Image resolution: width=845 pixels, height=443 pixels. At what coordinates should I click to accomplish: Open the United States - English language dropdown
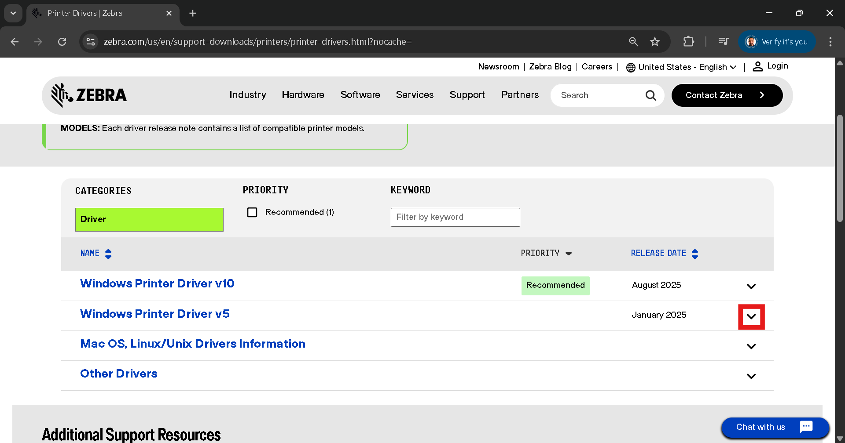coord(681,67)
